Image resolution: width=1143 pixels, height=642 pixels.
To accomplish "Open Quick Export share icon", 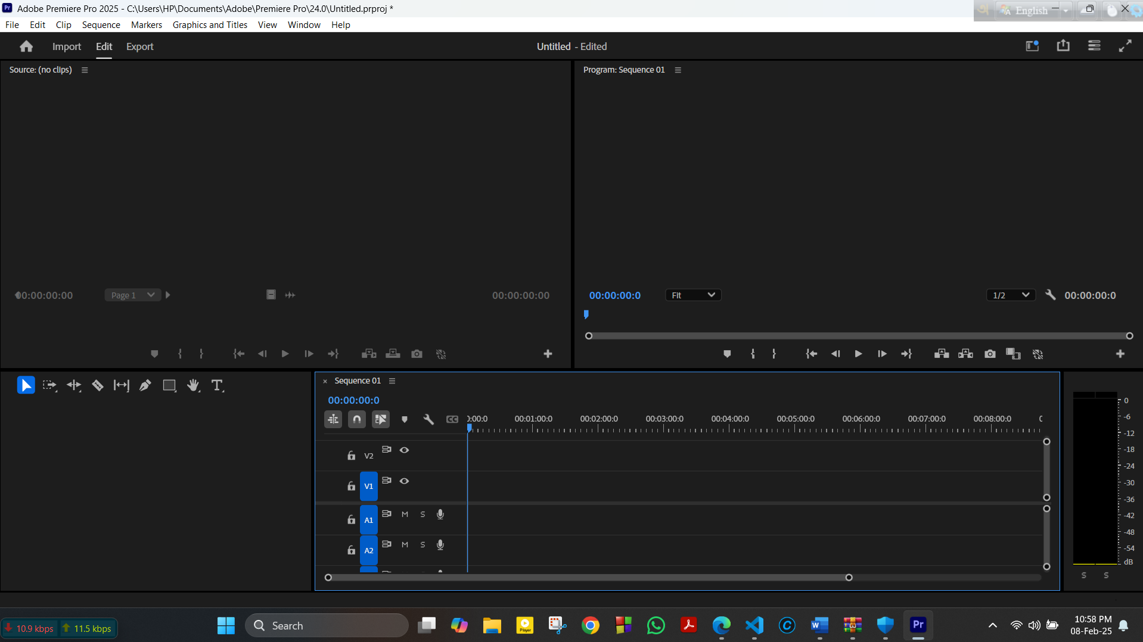I will click(1063, 46).
